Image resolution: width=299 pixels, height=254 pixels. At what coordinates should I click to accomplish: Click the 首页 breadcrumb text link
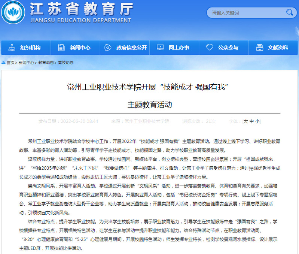coord(10,63)
